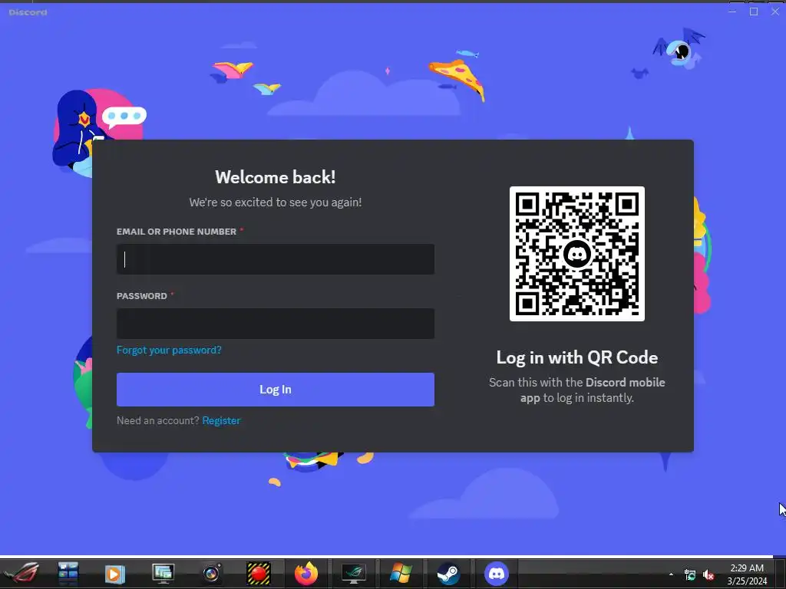Click the Email or Phone Number field
Screen dimensions: 786x589
276,259
